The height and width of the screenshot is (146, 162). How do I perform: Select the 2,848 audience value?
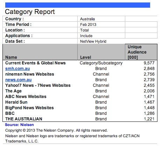149,69
